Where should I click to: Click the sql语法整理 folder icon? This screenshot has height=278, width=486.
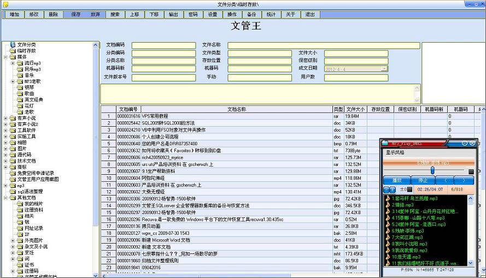point(13,192)
